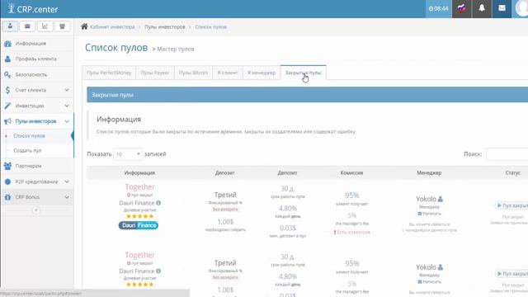Image resolution: width=528 pixels, height=297 pixels.
Task: Click the Dauri Finance logo badge
Action: [139, 225]
